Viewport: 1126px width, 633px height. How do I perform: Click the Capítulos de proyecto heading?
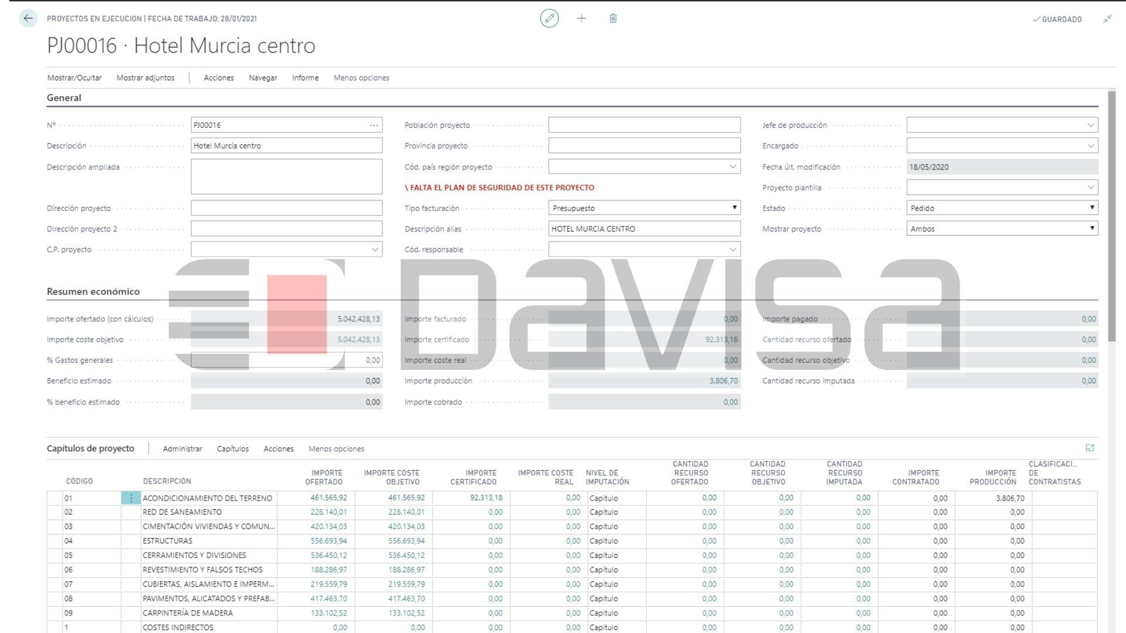point(90,448)
